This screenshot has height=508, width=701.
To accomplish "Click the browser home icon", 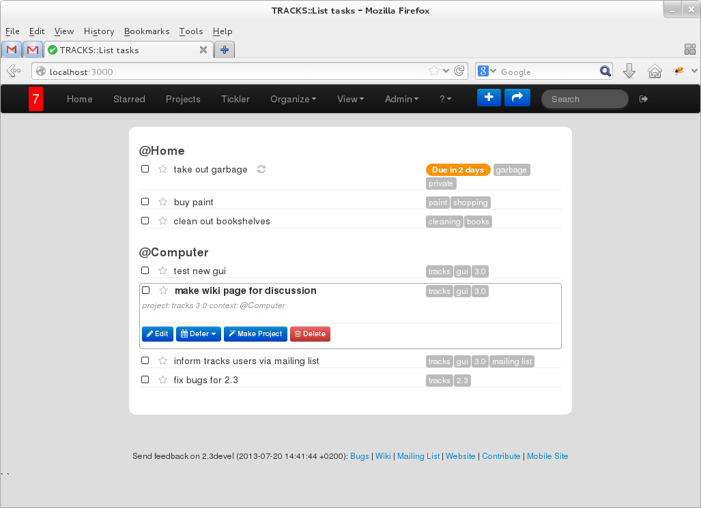I will click(x=654, y=71).
